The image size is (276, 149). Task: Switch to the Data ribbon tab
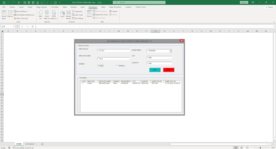click(x=65, y=7)
